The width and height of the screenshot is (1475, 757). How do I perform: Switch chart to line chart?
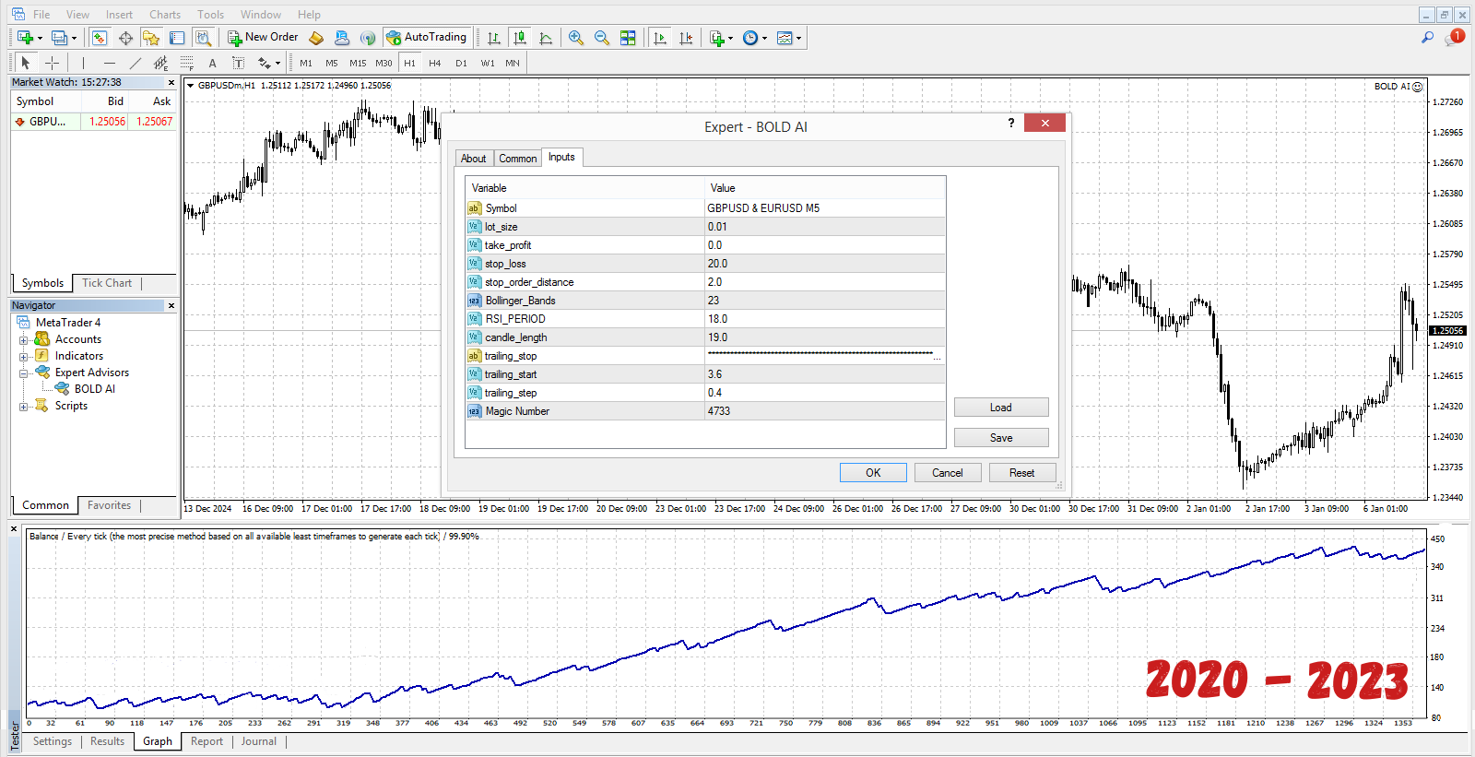[x=546, y=38]
